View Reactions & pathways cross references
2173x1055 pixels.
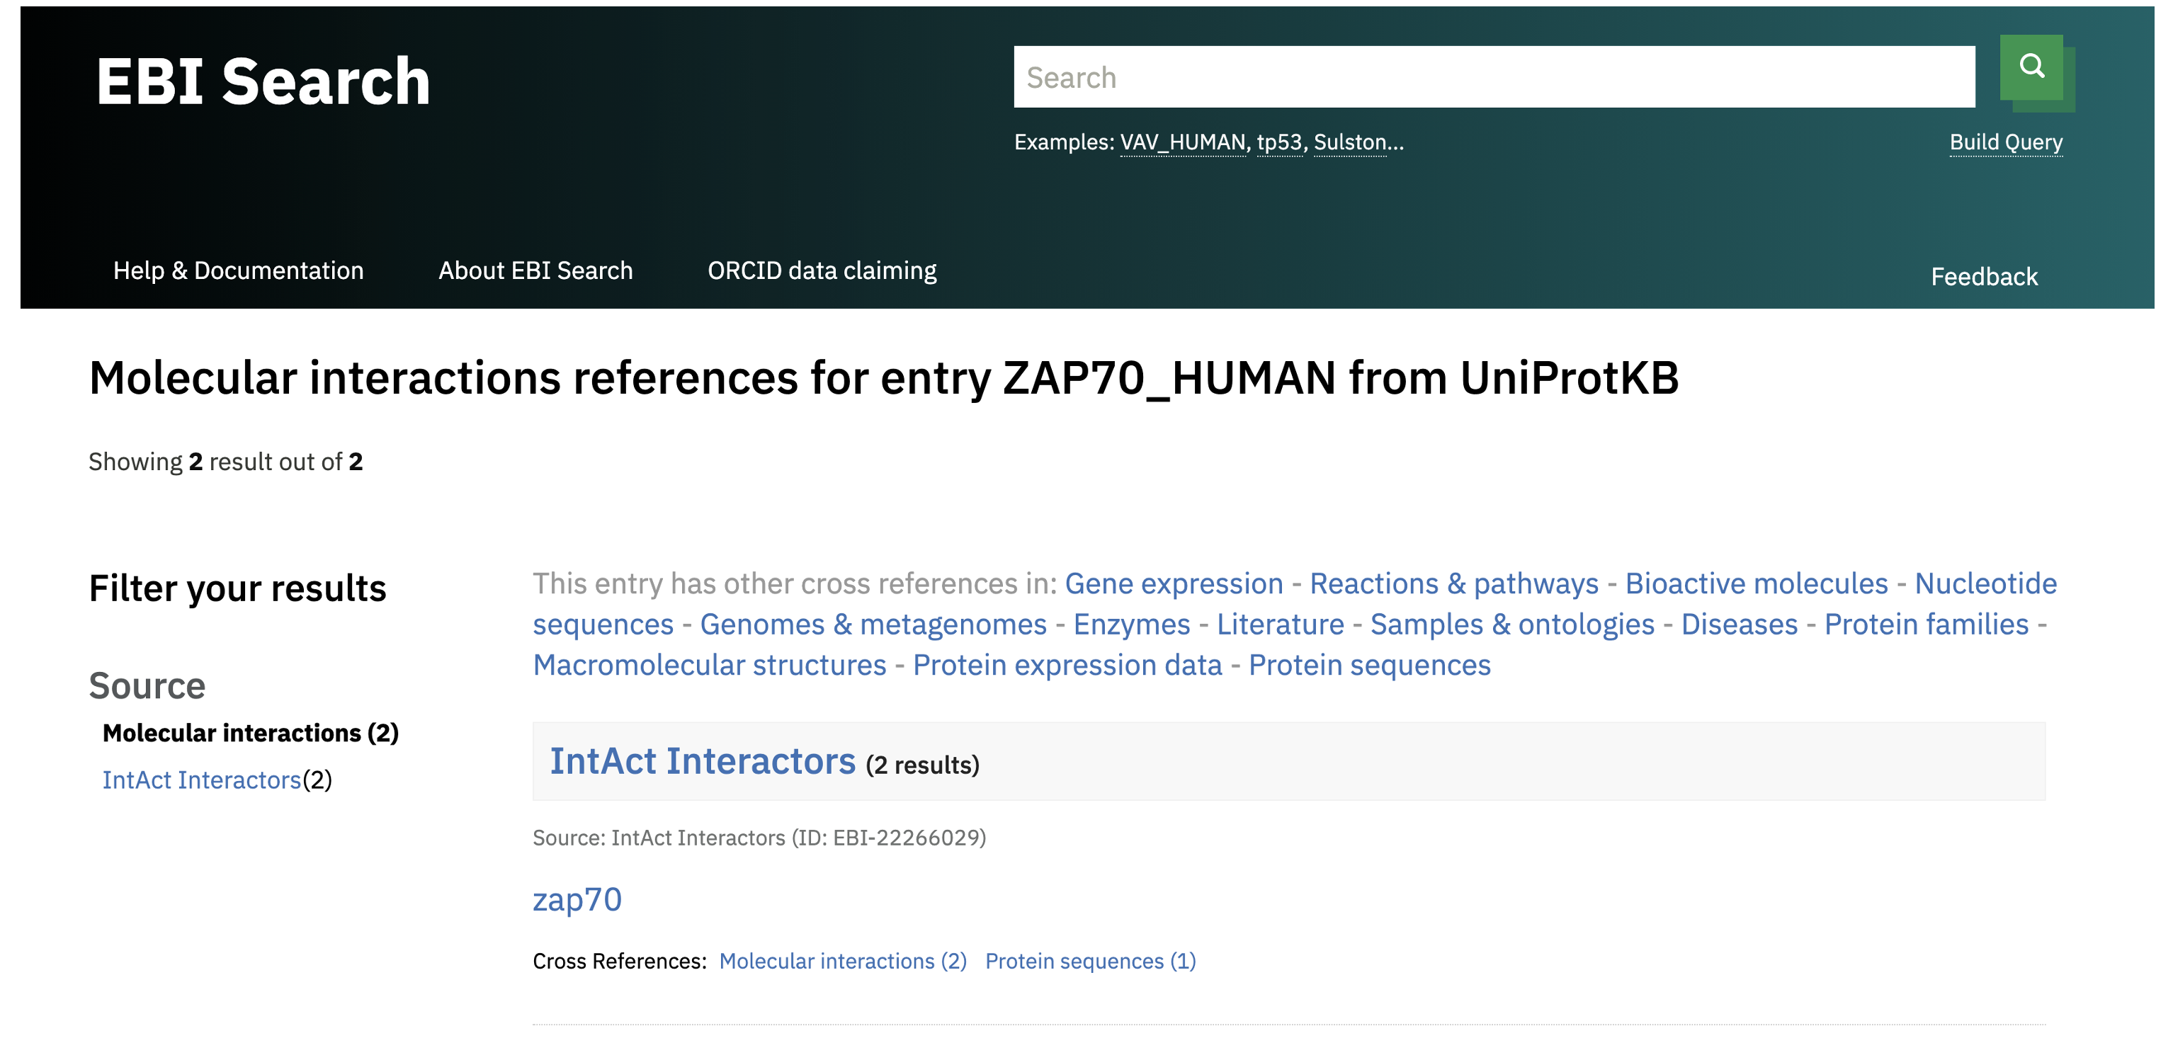pyautogui.click(x=1453, y=583)
